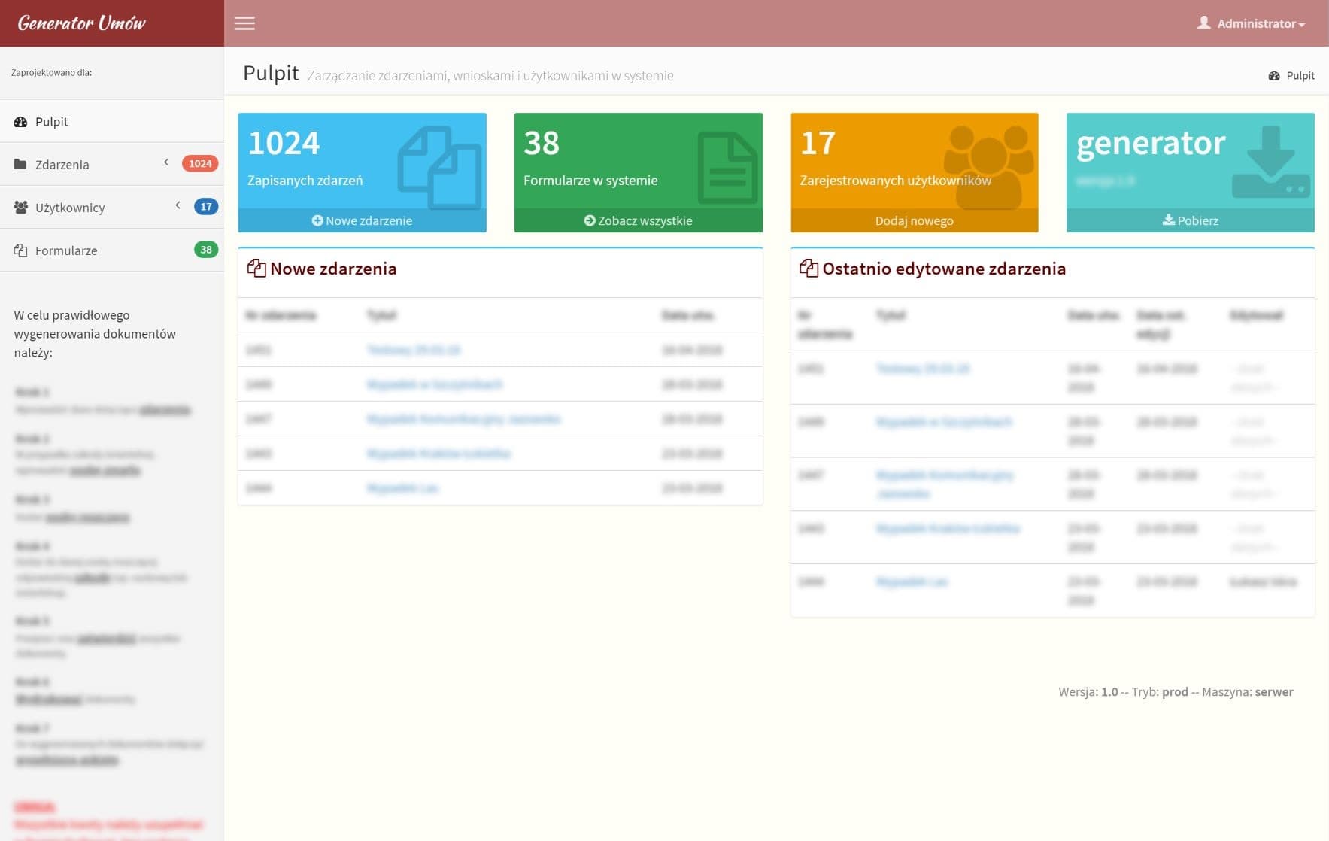Open the Administrator user dropdown
The width and height of the screenshot is (1329, 841).
tap(1252, 23)
